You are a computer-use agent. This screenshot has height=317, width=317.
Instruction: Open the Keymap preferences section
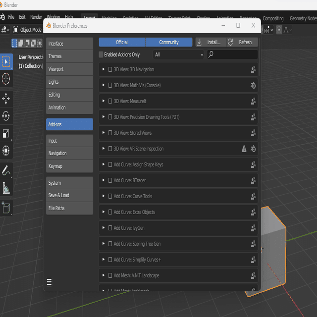pos(69,166)
